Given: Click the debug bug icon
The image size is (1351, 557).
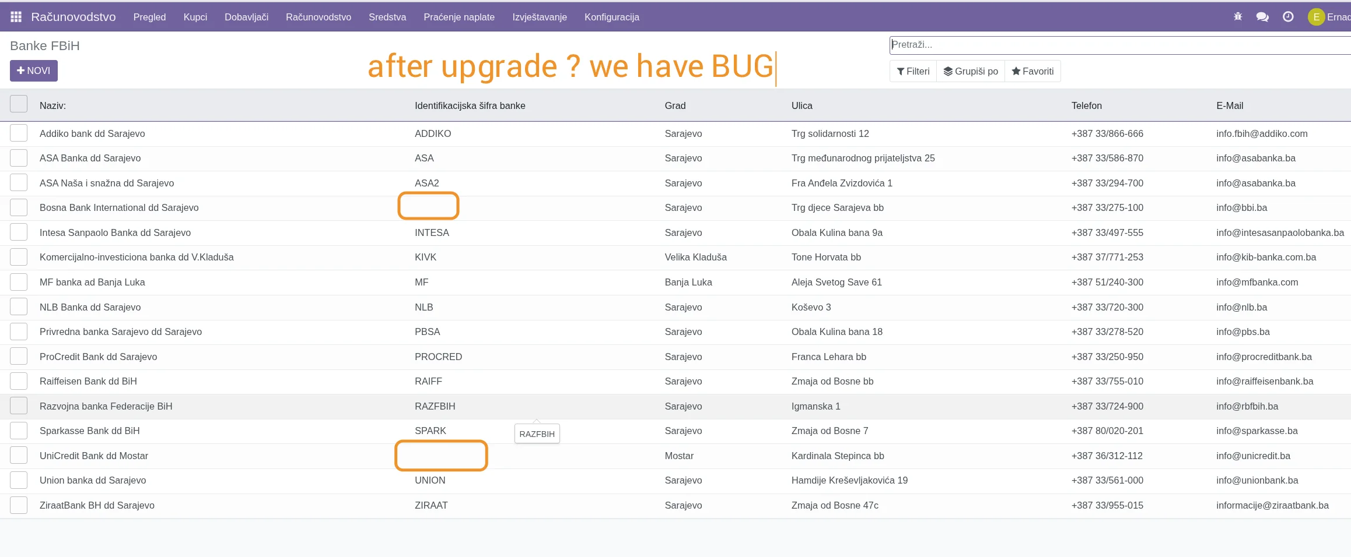Looking at the screenshot, I should 1237,17.
